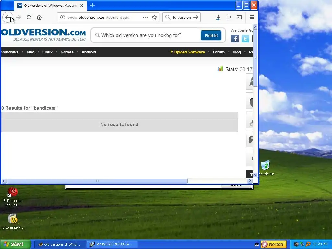
Task: Maximize the Firefox window
Action: click(246, 6)
